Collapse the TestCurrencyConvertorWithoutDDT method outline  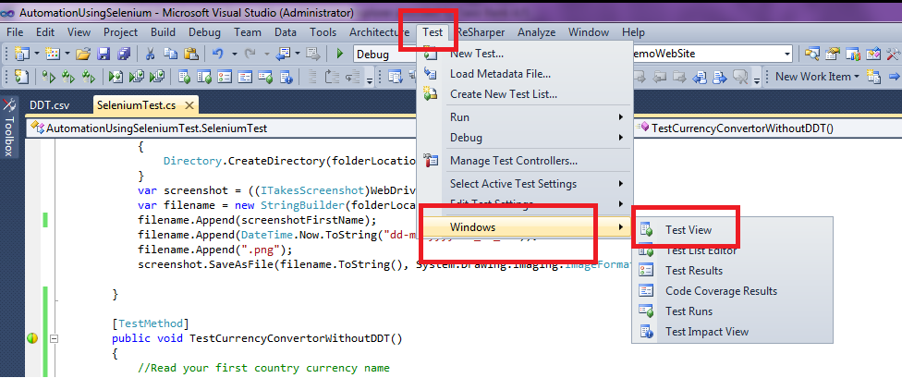click(x=55, y=338)
